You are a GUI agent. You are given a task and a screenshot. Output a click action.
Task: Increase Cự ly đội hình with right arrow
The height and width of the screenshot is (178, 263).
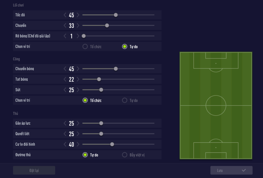78,145
